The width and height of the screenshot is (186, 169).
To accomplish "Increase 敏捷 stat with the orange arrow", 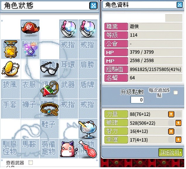I will click(x=178, y=123).
